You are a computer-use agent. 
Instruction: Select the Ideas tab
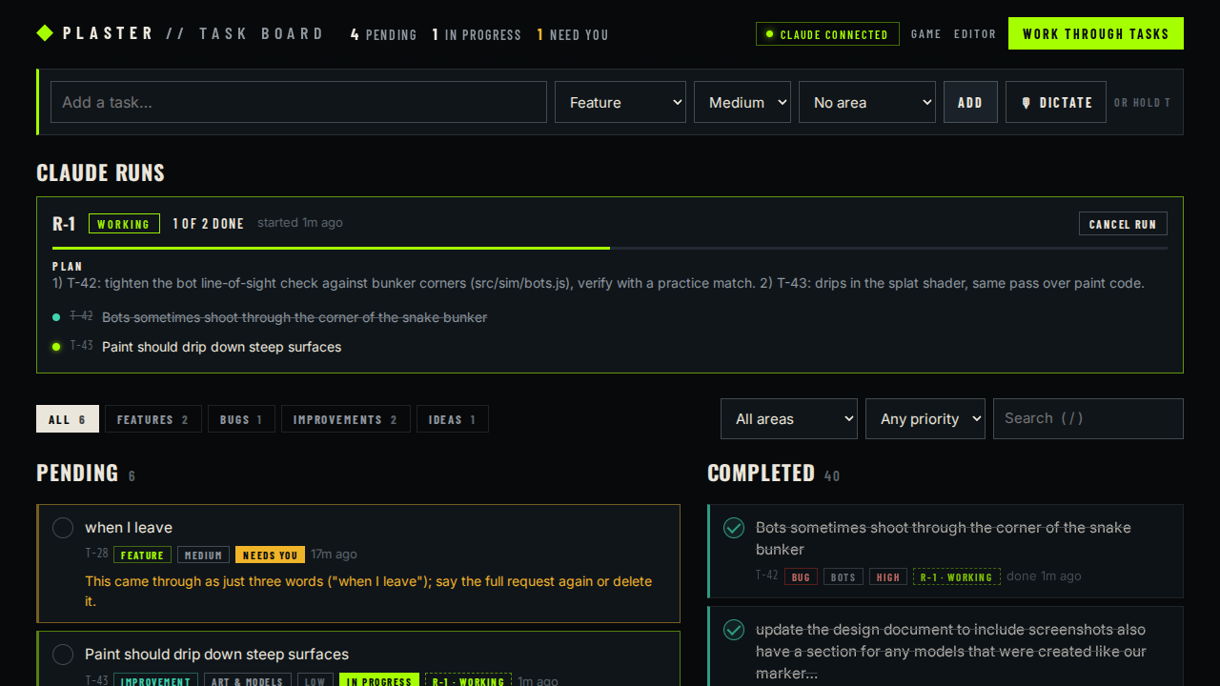click(x=453, y=419)
